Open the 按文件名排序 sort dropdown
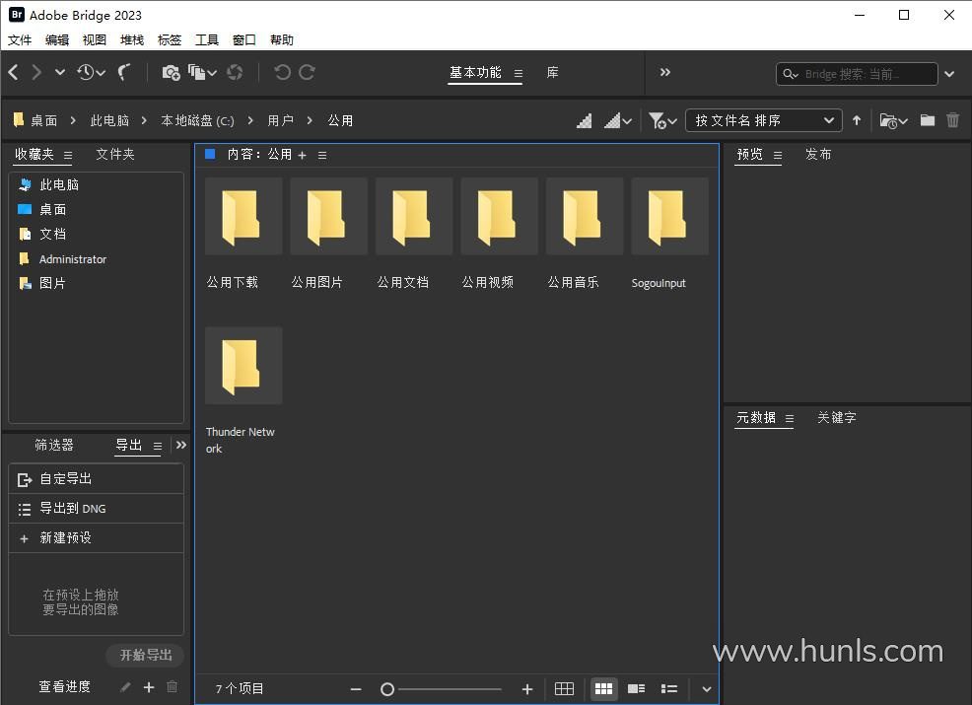Screen dimensions: 972x705 [763, 120]
